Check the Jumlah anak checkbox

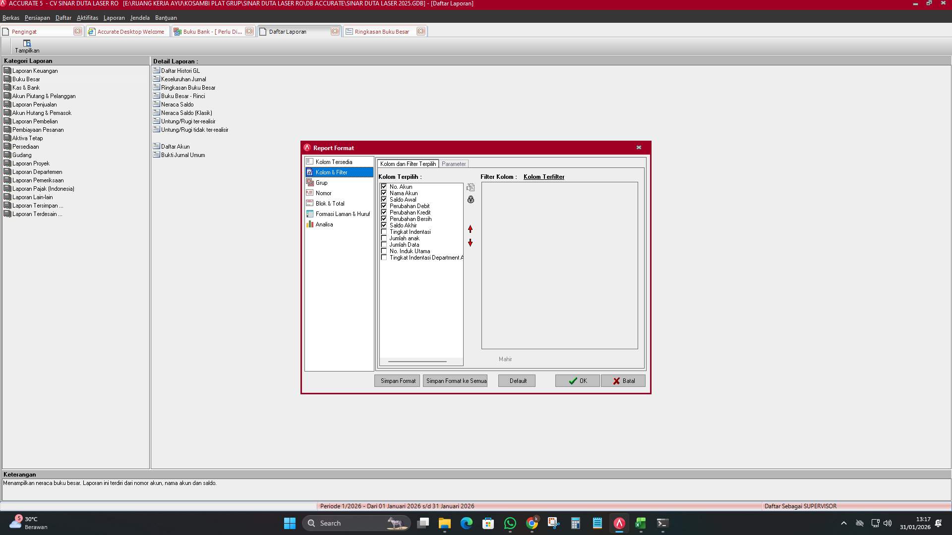tap(384, 238)
